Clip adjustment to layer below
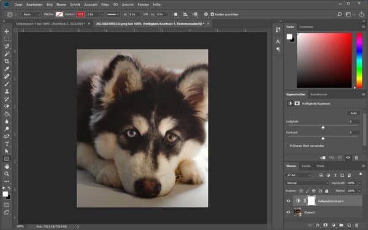This screenshot has width=368, height=230. coord(323,158)
